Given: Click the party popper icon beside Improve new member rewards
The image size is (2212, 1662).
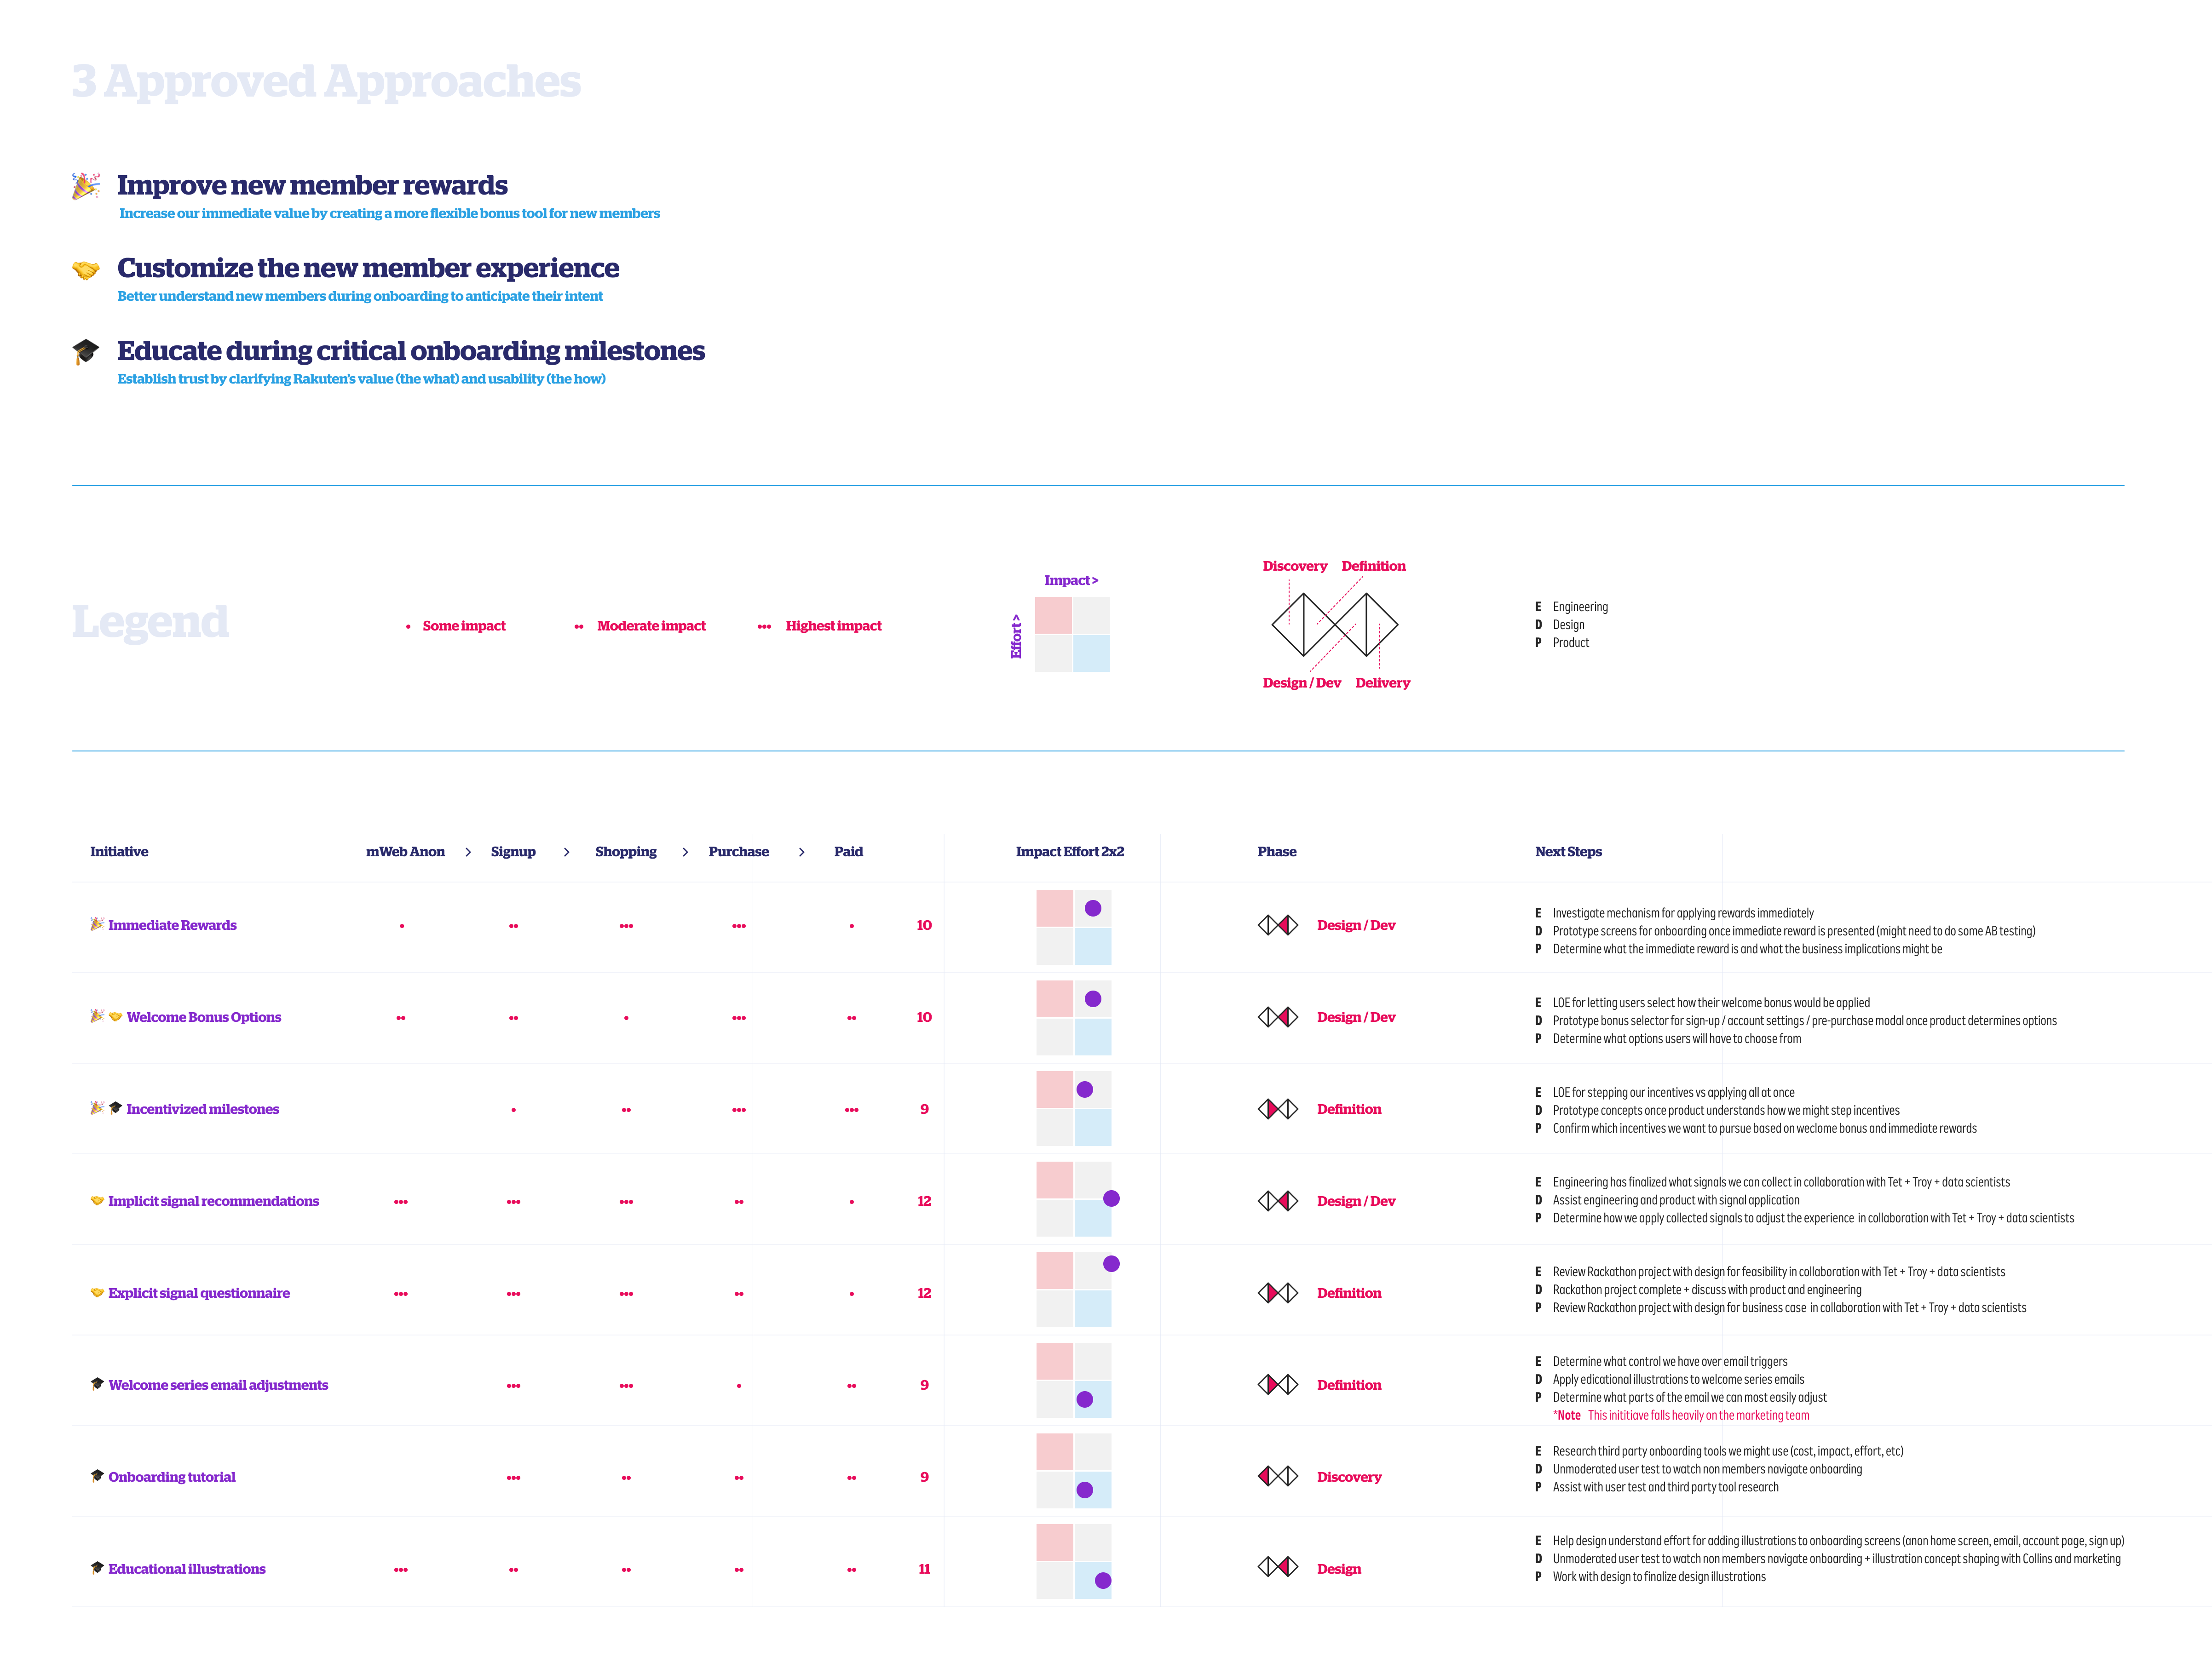Looking at the screenshot, I should point(86,186).
